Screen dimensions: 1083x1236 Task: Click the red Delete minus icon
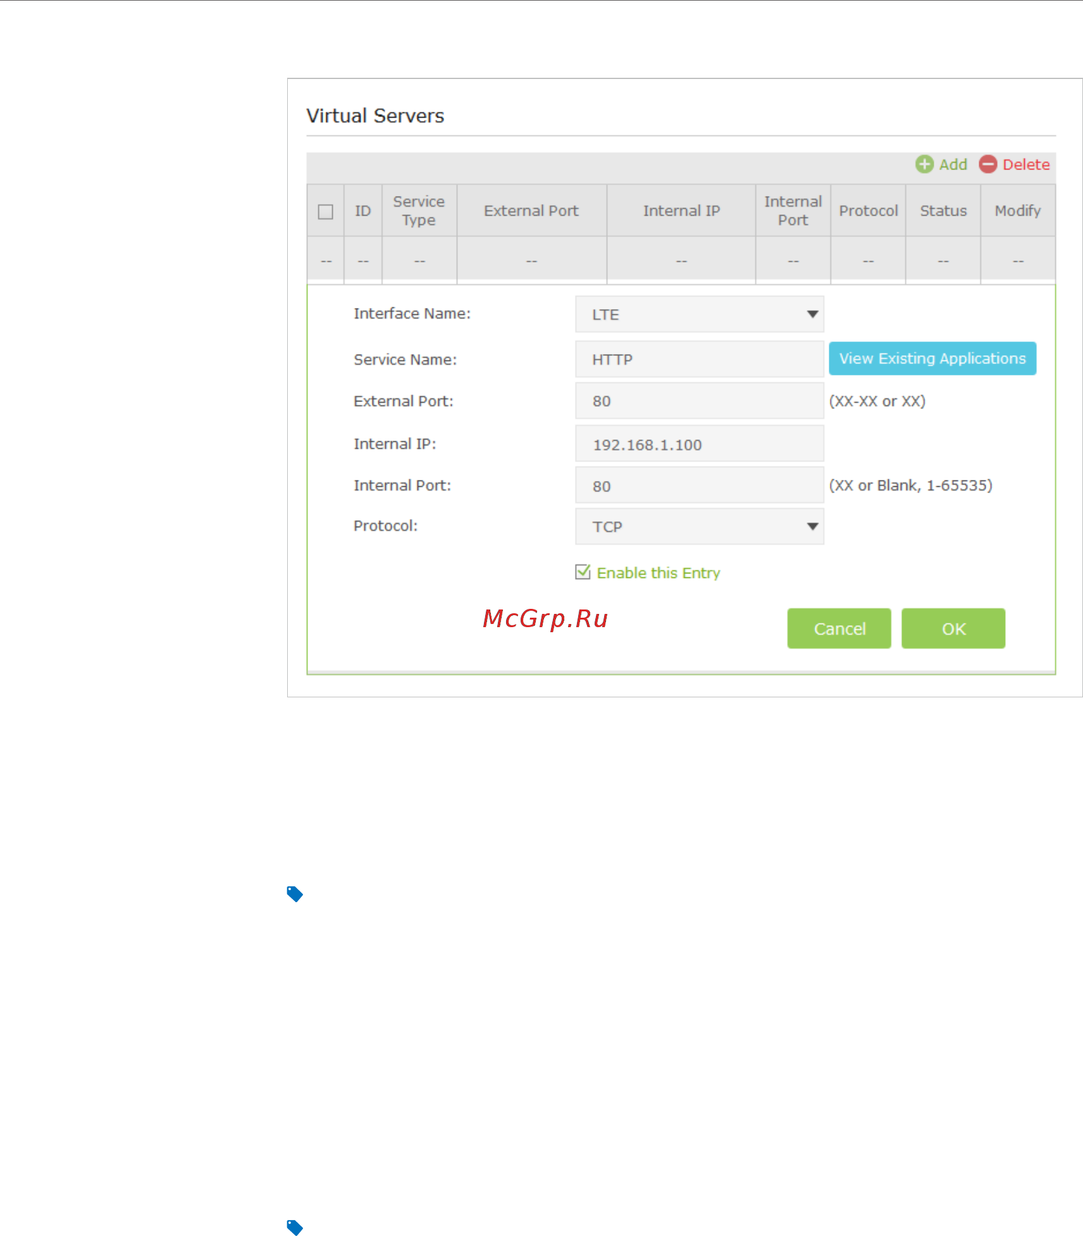tap(988, 164)
